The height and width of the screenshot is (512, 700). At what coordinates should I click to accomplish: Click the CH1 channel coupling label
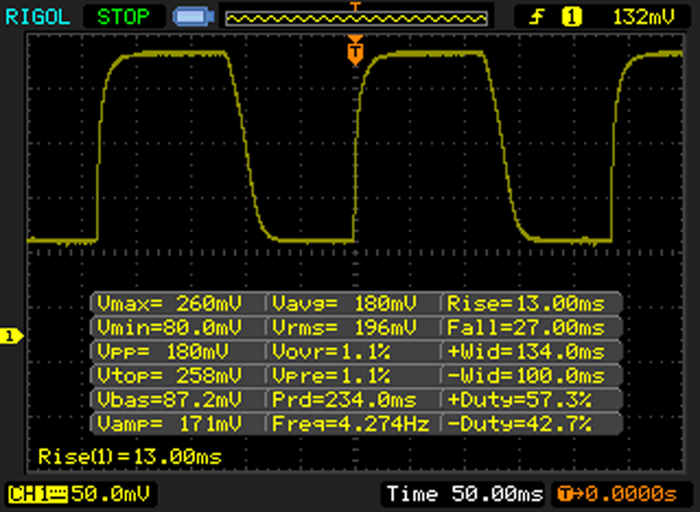click(x=38, y=494)
